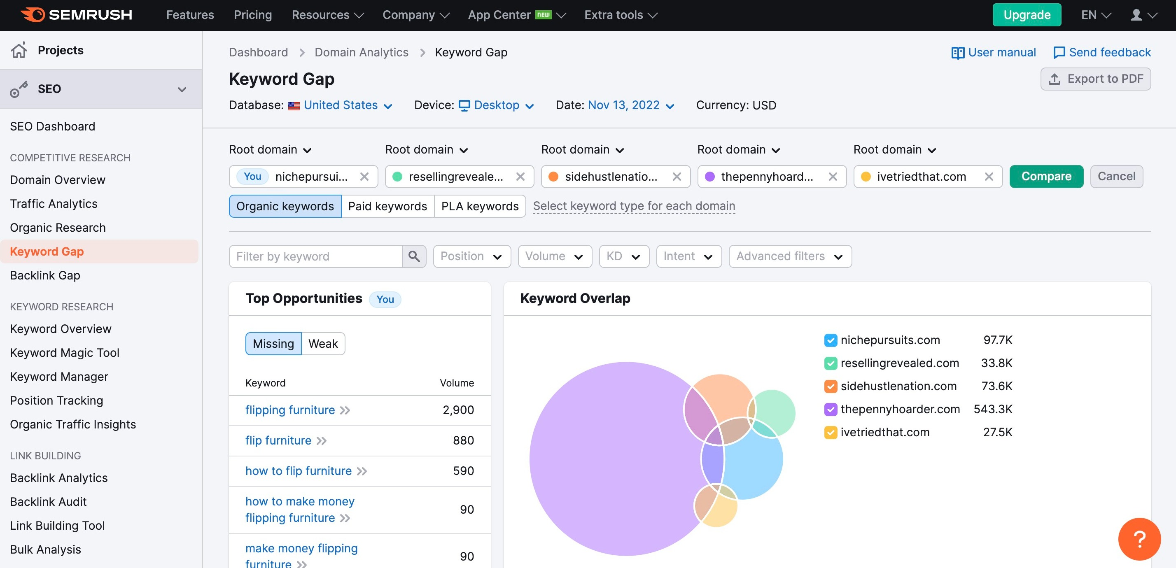Focus the Filter by keyword field
The height and width of the screenshot is (568, 1176).
click(x=316, y=256)
